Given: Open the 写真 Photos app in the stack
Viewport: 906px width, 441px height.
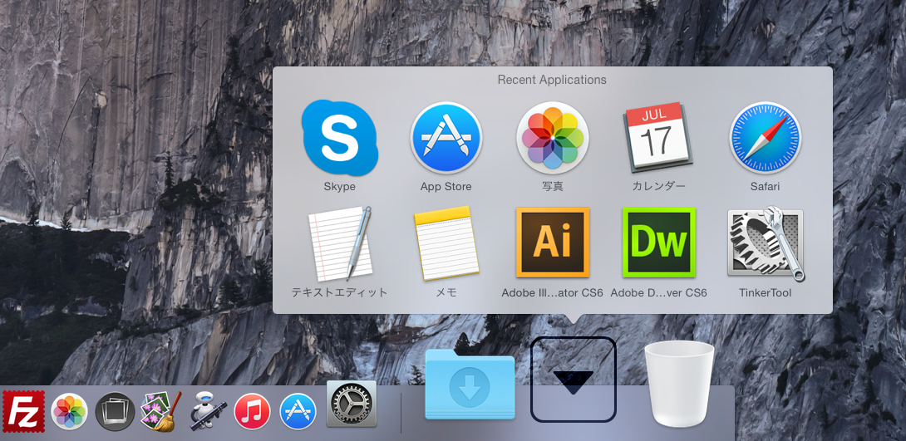Looking at the screenshot, I should (x=553, y=138).
